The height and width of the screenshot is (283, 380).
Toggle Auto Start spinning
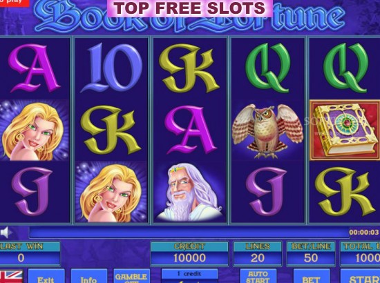[258, 276]
